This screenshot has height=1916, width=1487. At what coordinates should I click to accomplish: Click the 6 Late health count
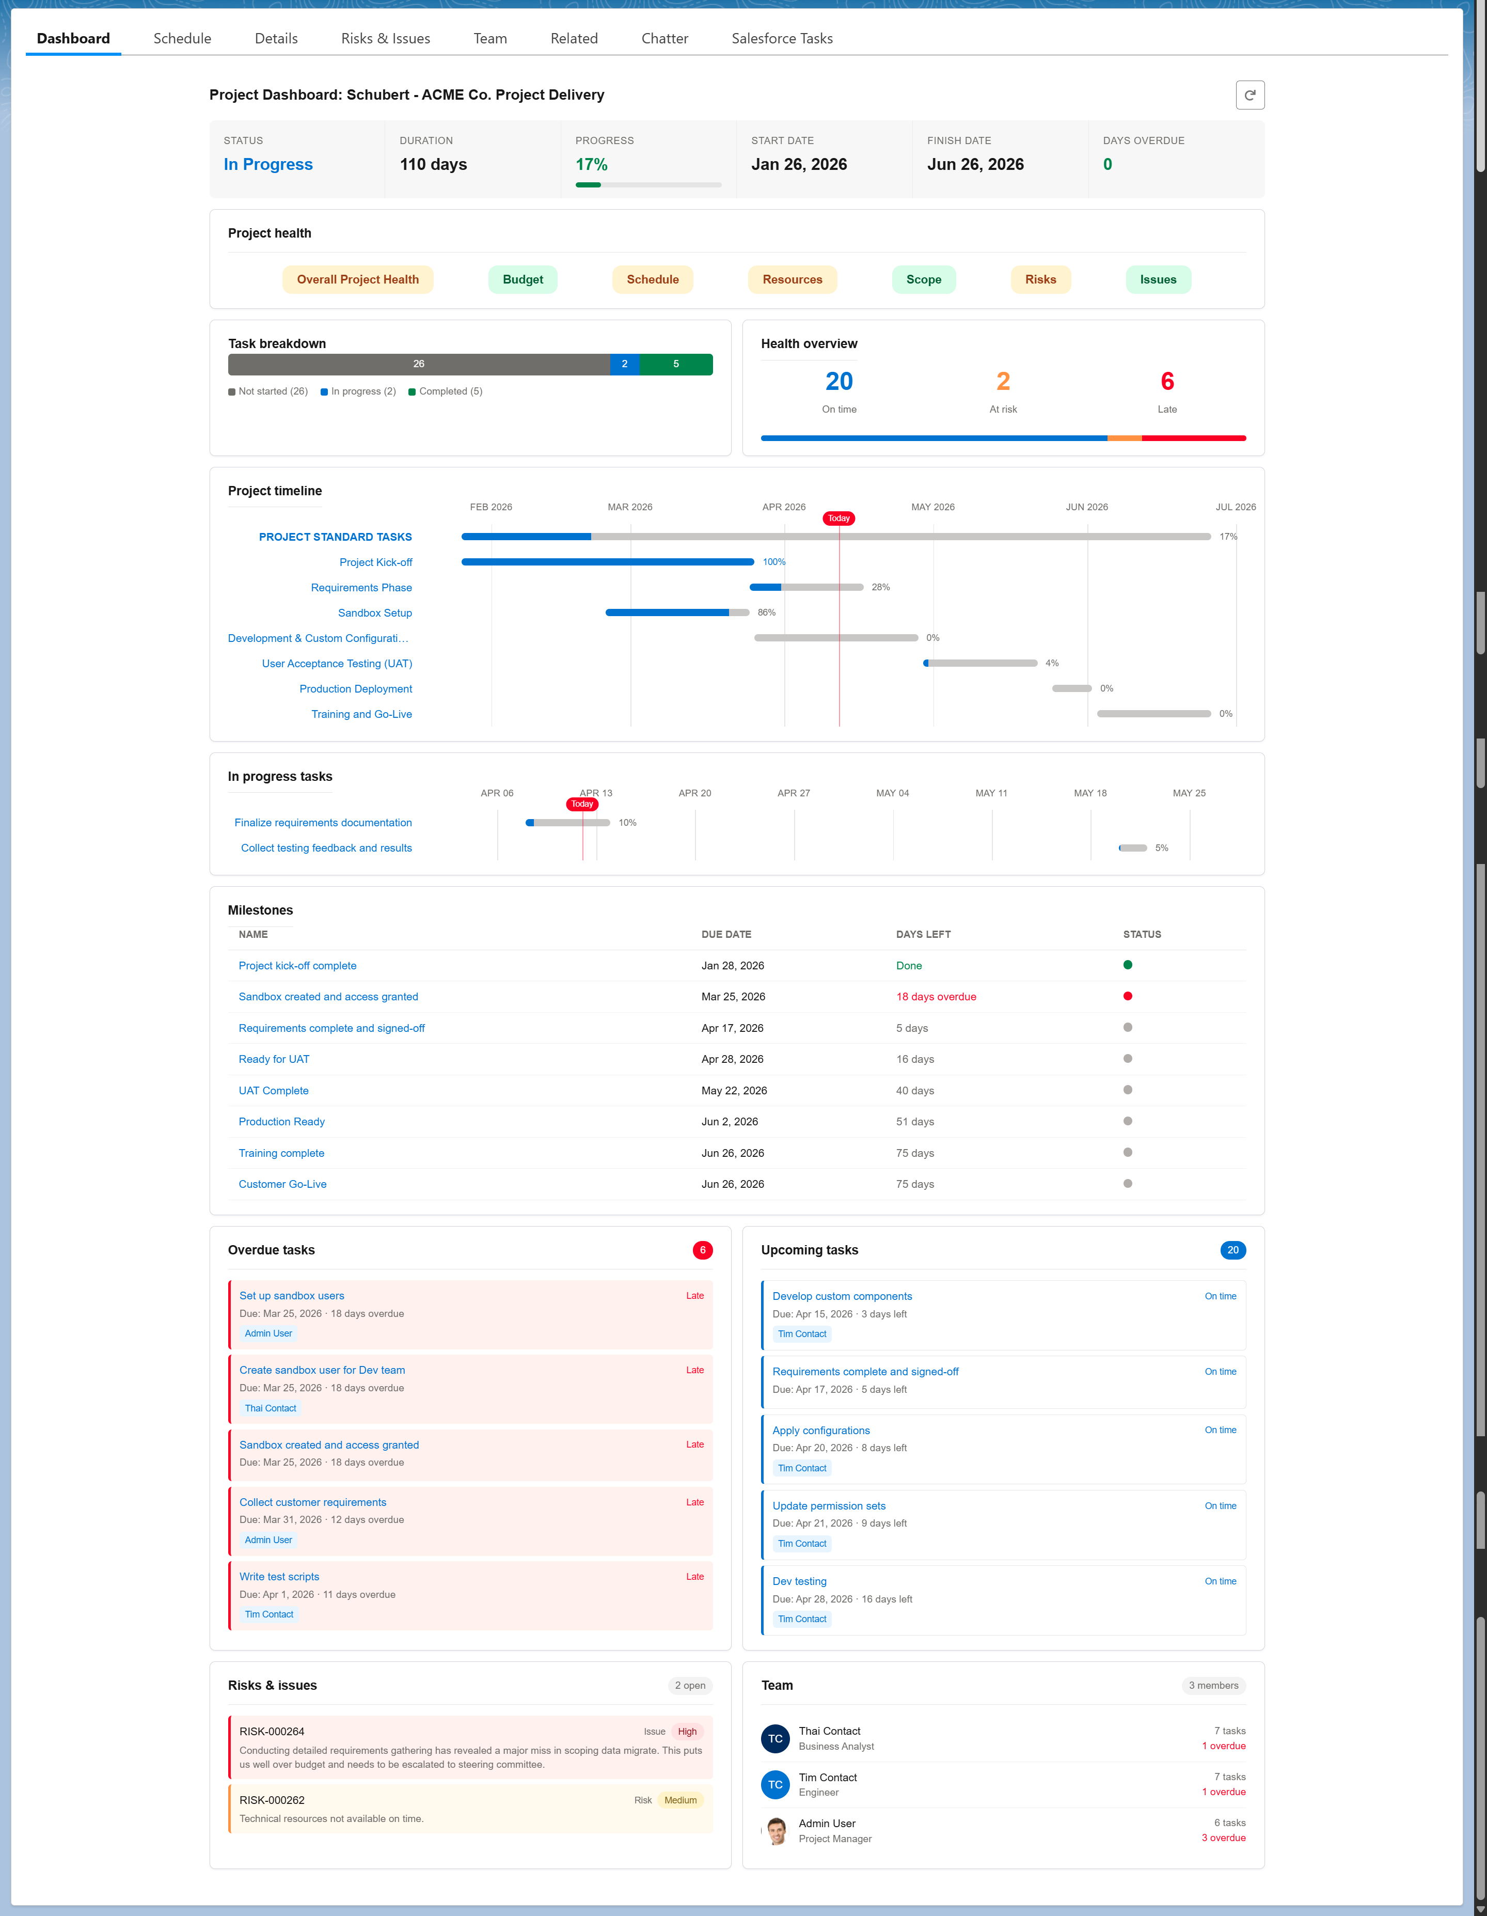tap(1167, 382)
